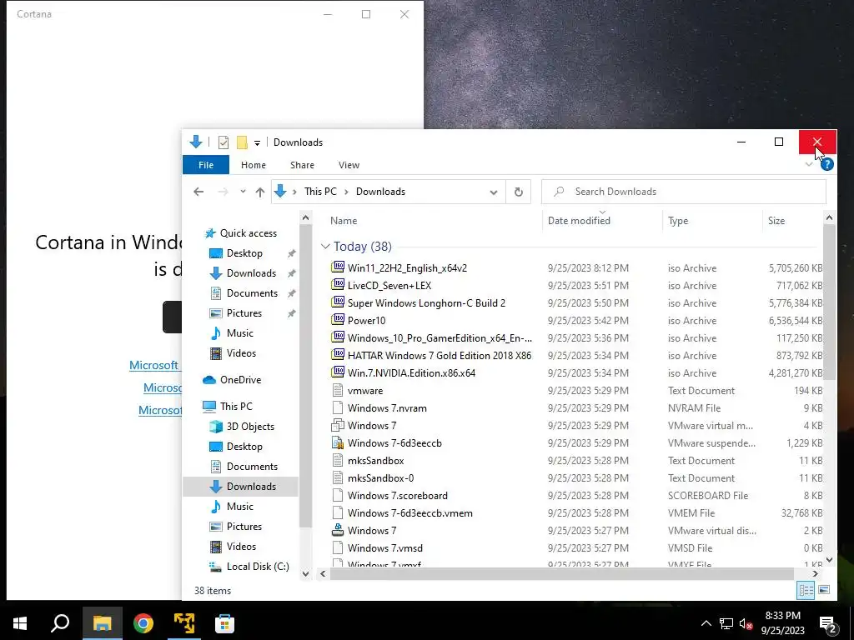Open pinned Pictures under Quick access
The image size is (854, 640).
(x=244, y=313)
